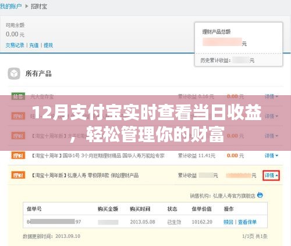This screenshot has width=291, height=246.
Task: Click the 已生效 status cell
Action: pos(174,222)
